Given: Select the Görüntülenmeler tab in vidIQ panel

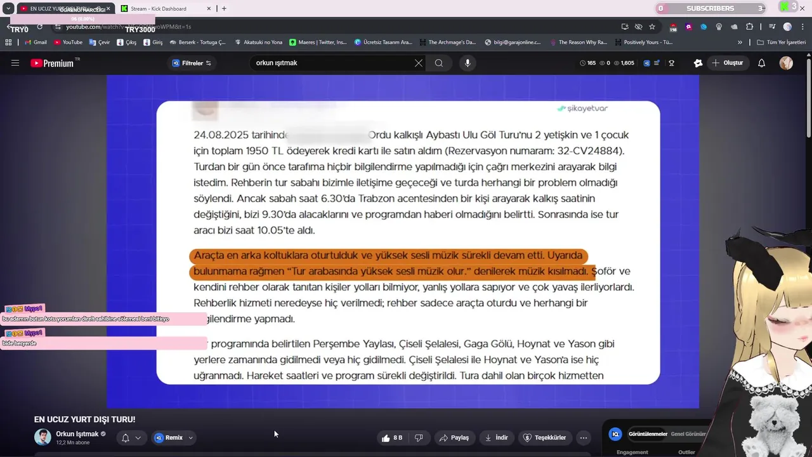Looking at the screenshot, I should coord(648,434).
